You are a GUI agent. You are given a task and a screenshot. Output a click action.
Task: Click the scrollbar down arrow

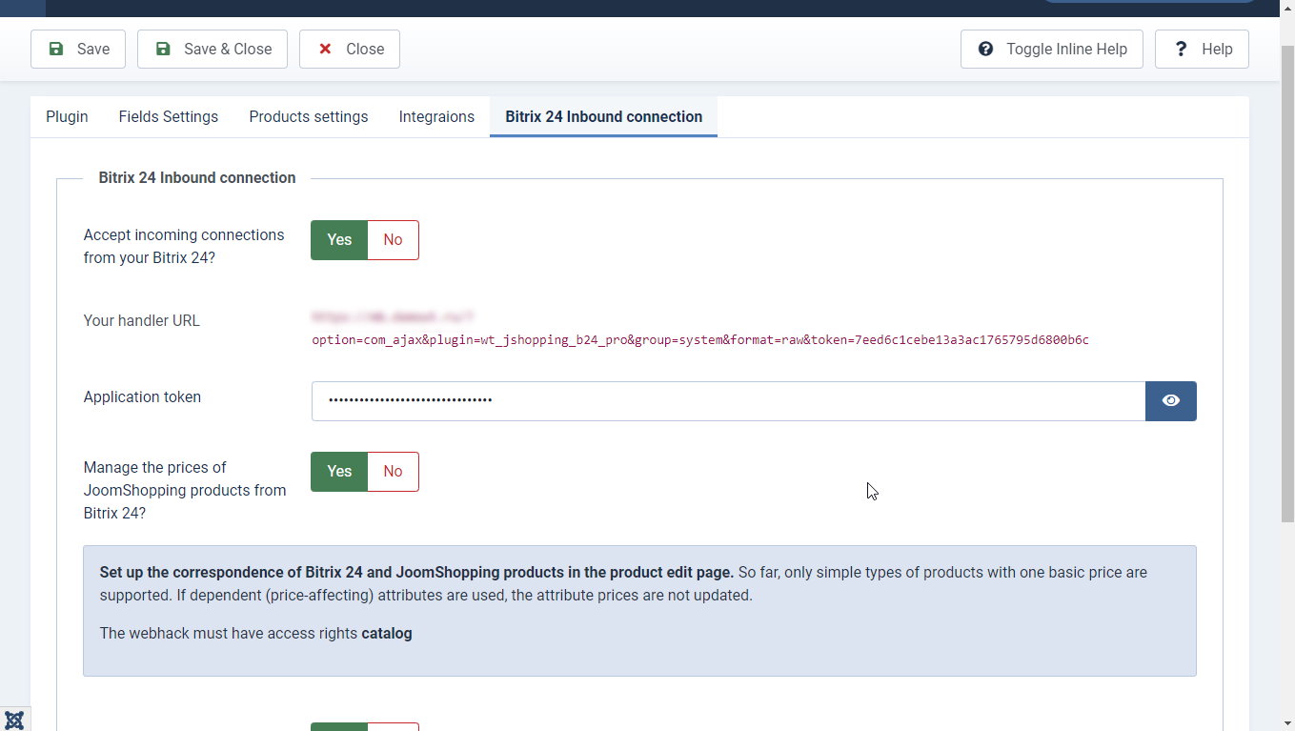click(1286, 722)
